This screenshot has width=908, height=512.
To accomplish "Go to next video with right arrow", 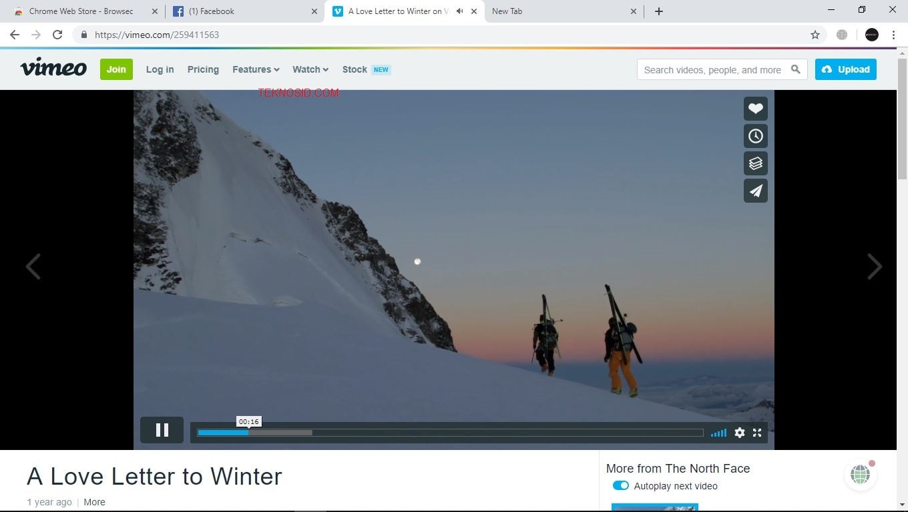I will [x=875, y=267].
